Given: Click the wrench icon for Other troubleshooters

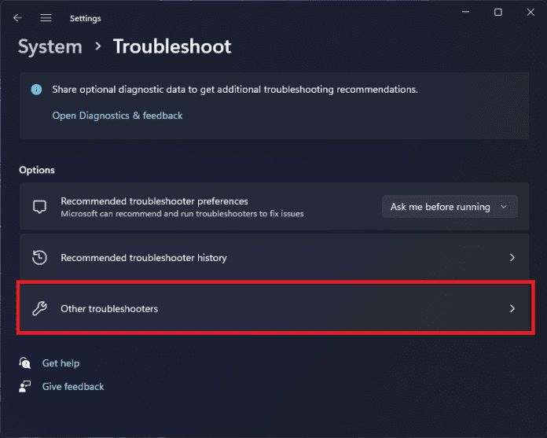Looking at the screenshot, I should [x=39, y=308].
